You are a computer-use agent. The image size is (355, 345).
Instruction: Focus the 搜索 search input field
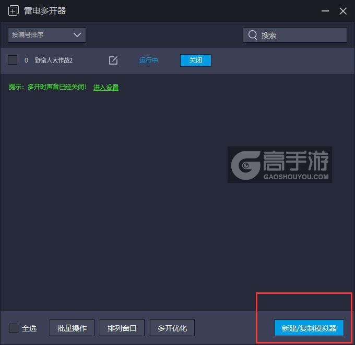[295, 35]
